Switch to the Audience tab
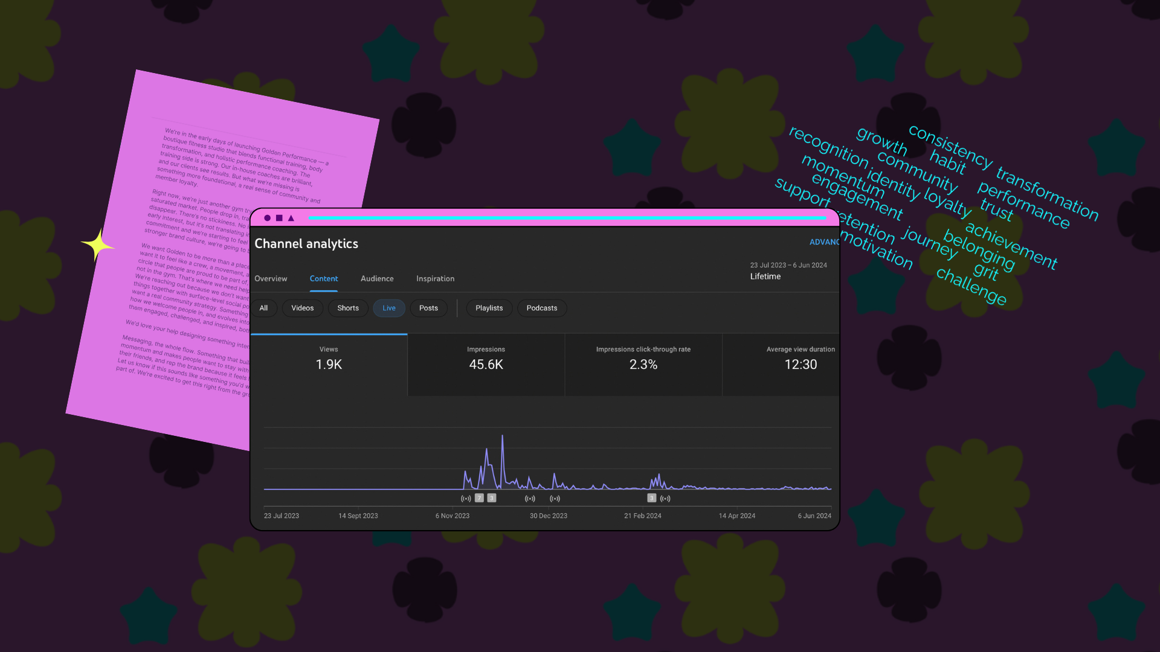The height and width of the screenshot is (652, 1160). [377, 278]
